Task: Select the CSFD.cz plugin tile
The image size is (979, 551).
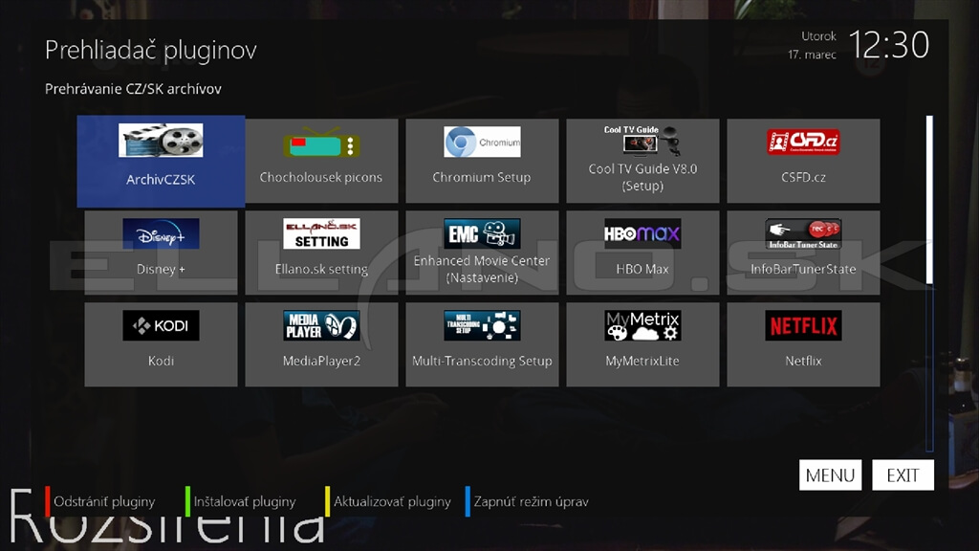Action: 803,161
